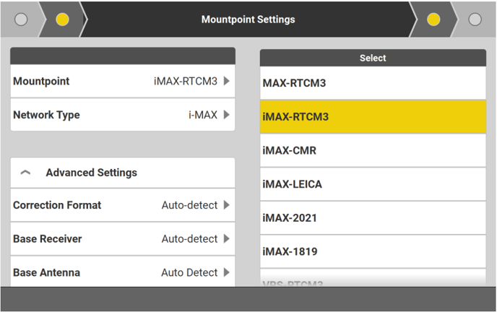The height and width of the screenshot is (312, 497).
Task: Pick iMAX-2021 from the Select list
Action: (x=373, y=218)
